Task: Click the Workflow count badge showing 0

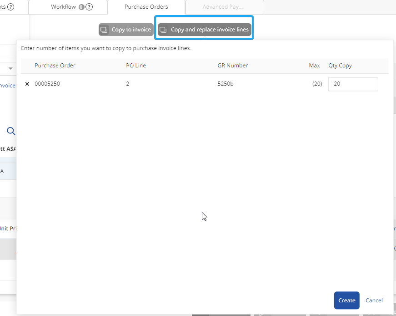Action: point(81,7)
